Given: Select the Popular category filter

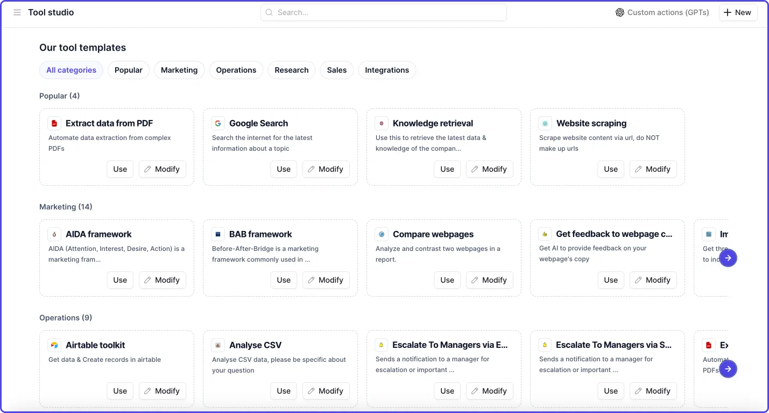Looking at the screenshot, I should coord(129,70).
